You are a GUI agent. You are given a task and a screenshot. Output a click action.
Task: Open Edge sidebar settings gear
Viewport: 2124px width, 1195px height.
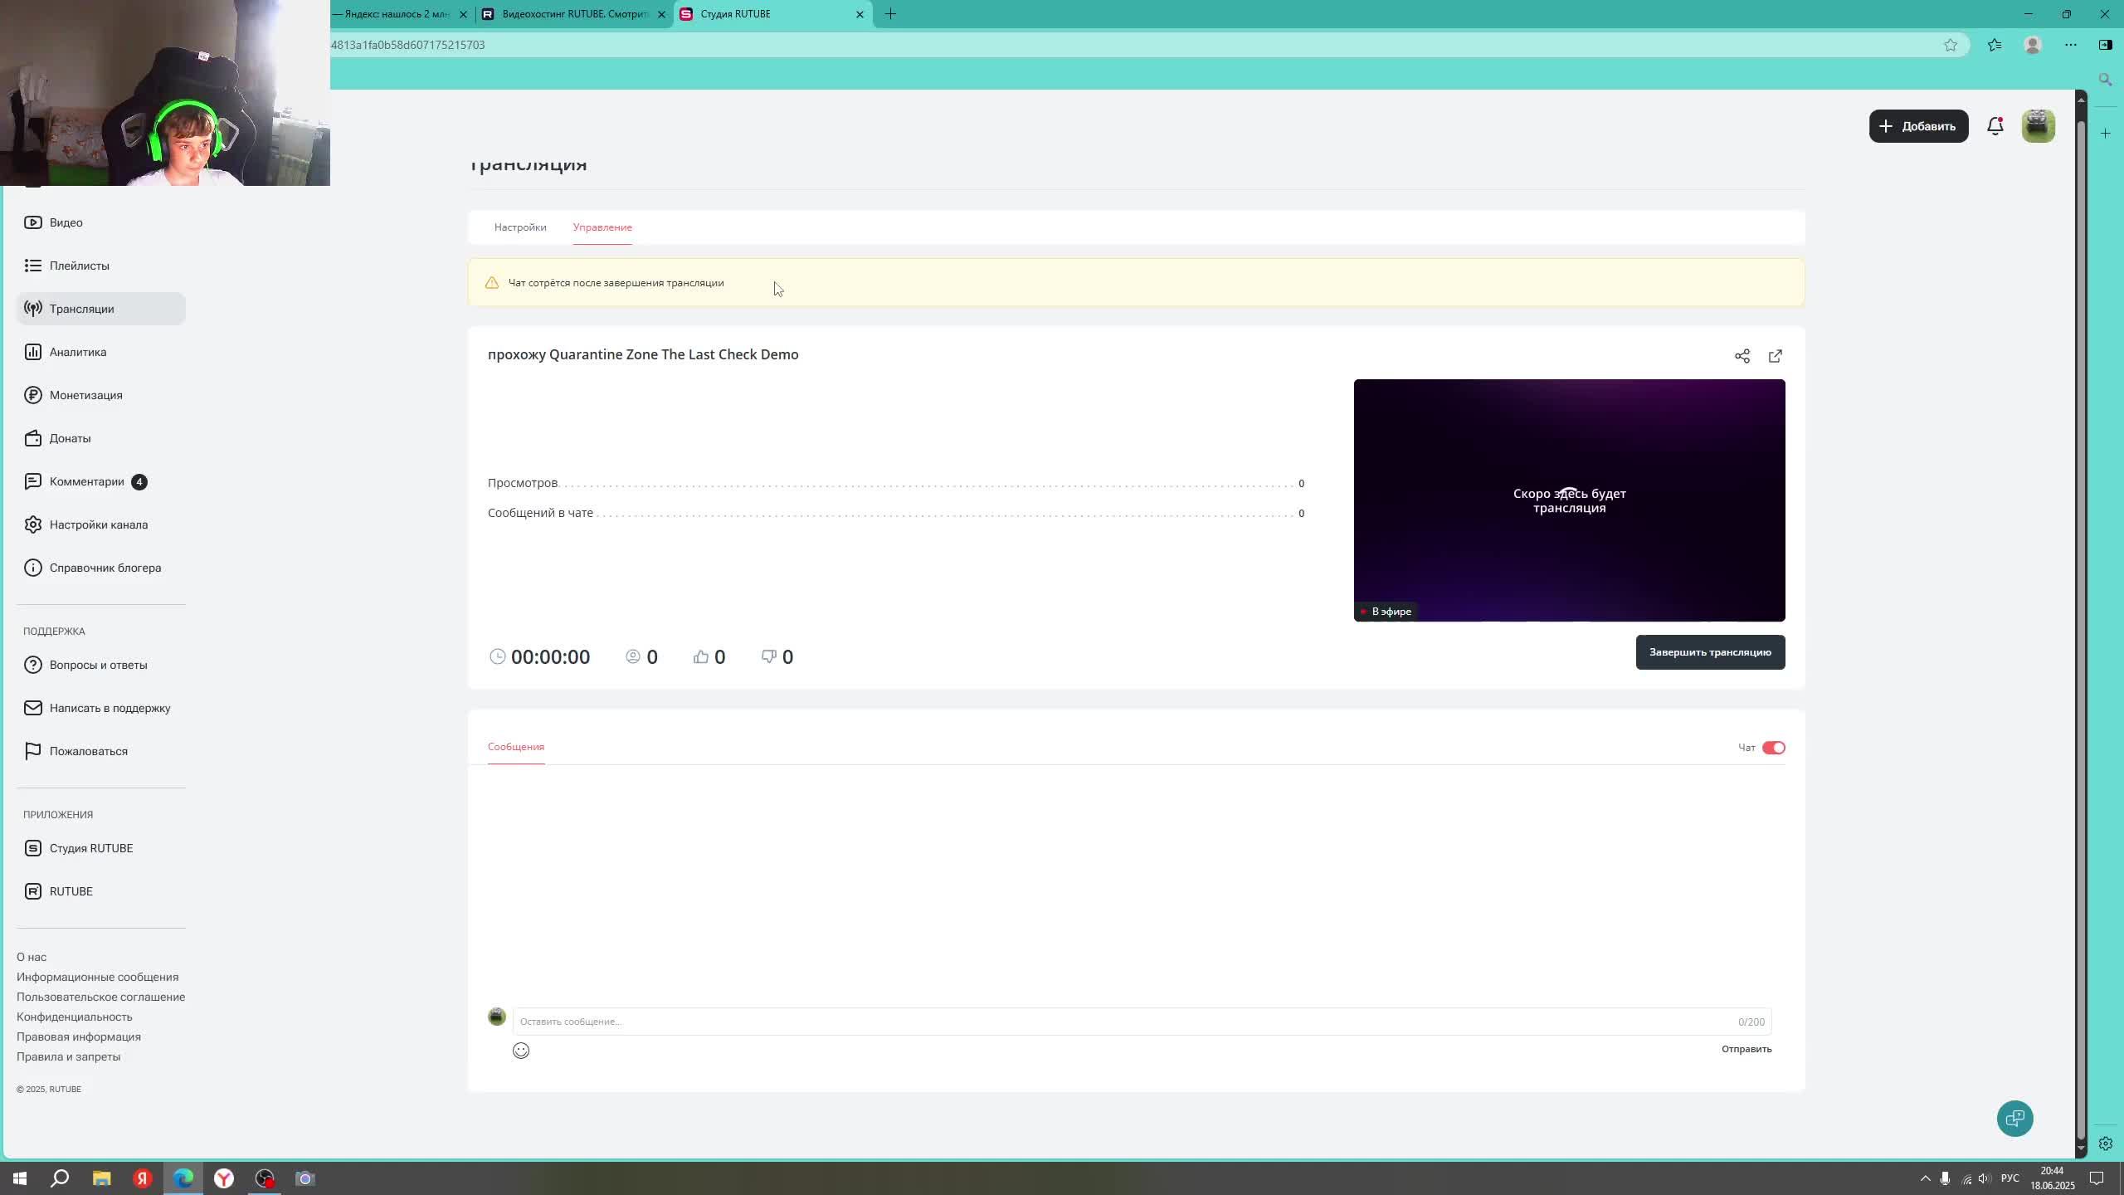(x=2106, y=1144)
